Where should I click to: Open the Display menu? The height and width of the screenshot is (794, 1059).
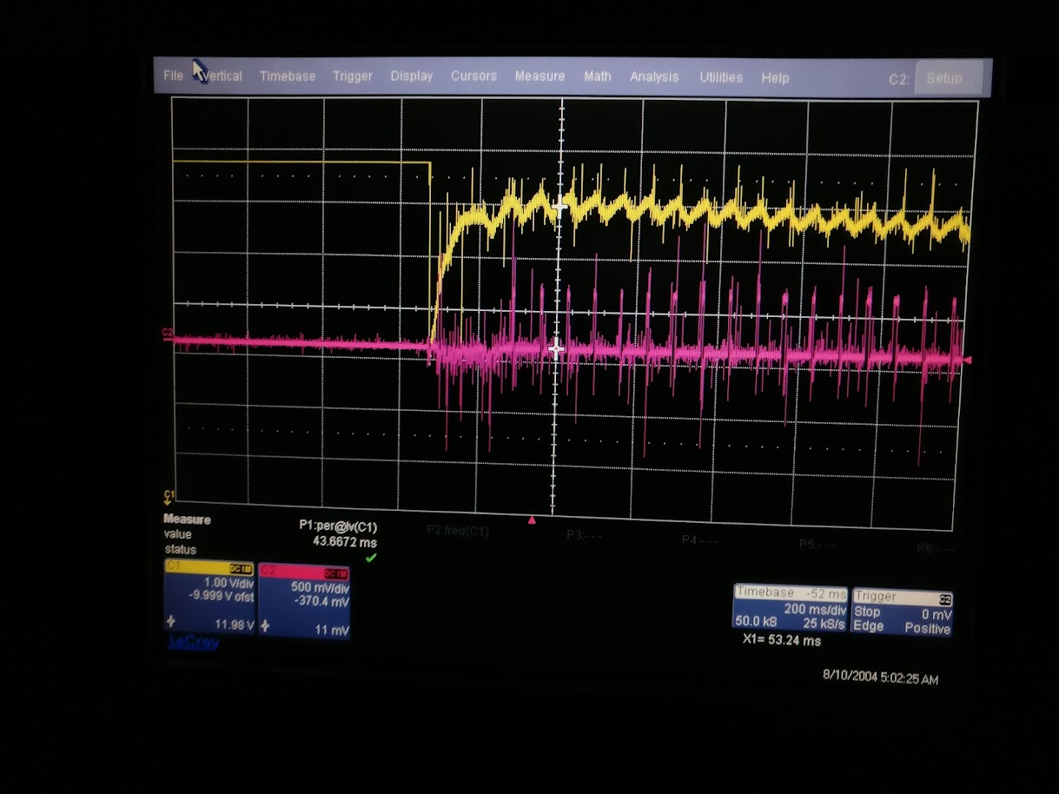(x=412, y=76)
